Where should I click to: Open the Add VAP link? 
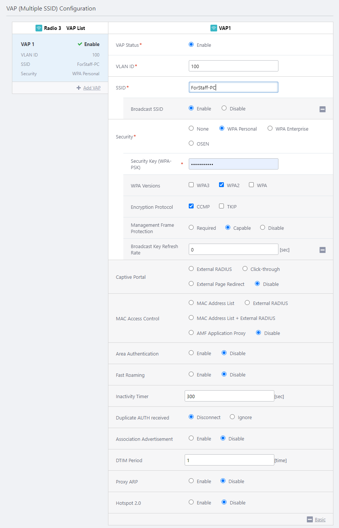(92, 88)
